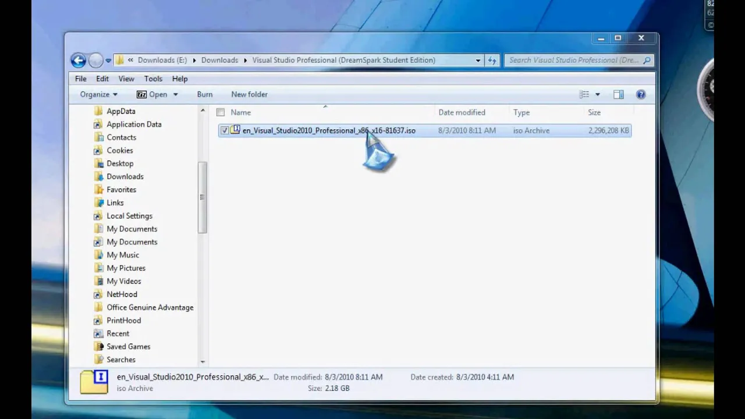Click the 7z Open button
This screenshot has height=419, width=745.
(x=152, y=94)
